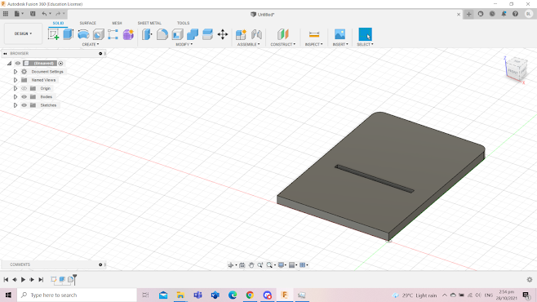Select the Untitled document tab
Screen dimensions: 537x302
[x=263, y=15]
